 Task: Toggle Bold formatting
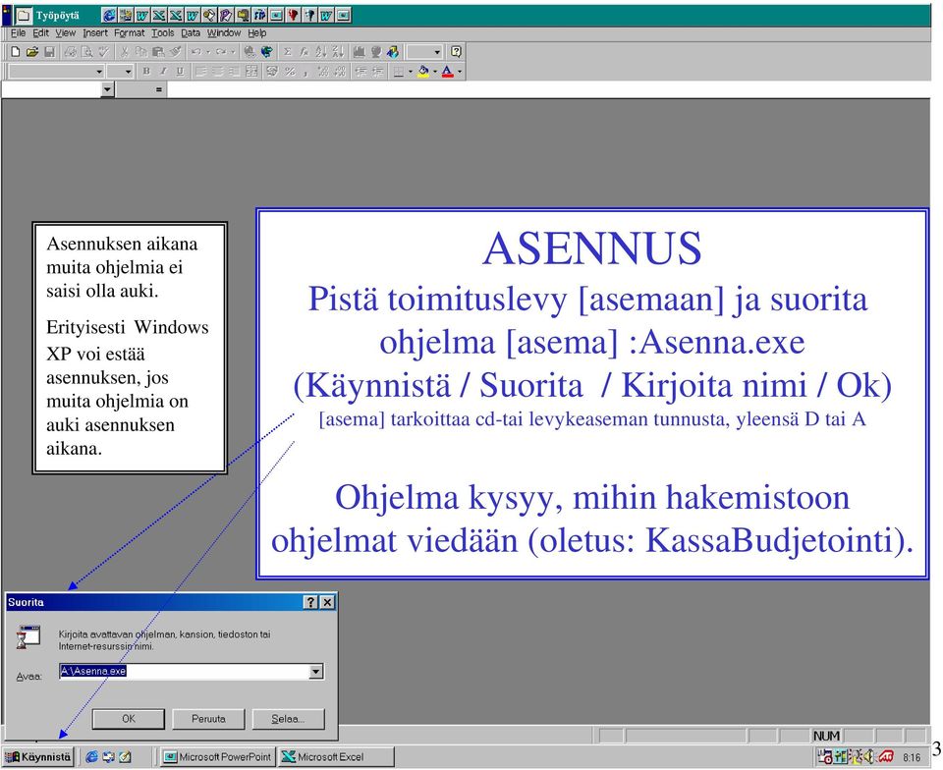pyautogui.click(x=146, y=72)
